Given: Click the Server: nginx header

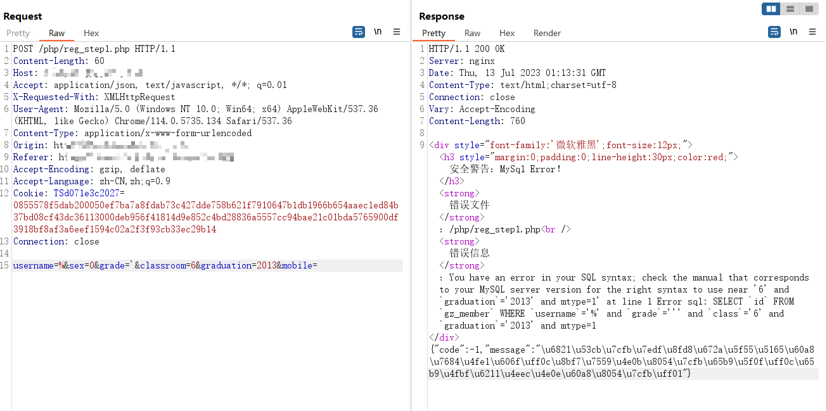Looking at the screenshot, I should [462, 61].
